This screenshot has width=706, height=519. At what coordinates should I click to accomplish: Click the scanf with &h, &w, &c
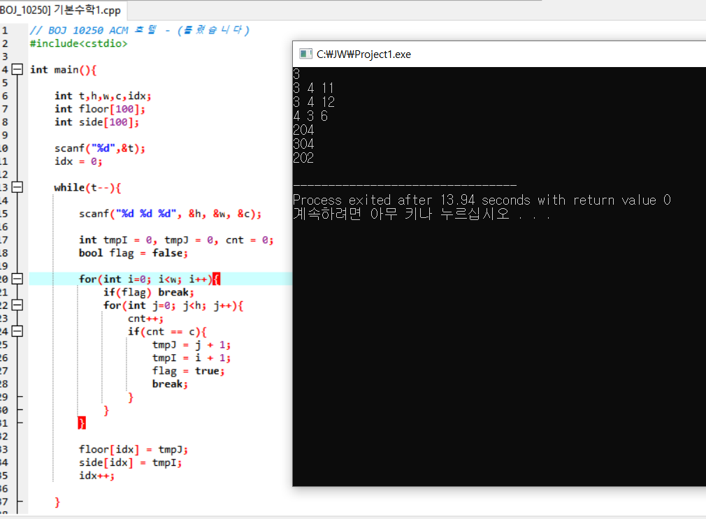point(170,213)
